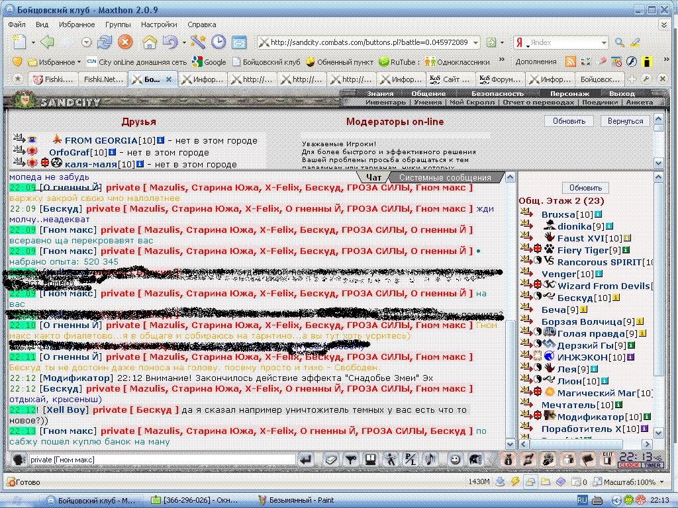Click the eraser icon to clear chat
The width and height of the screenshot is (678, 508).
[x=331, y=460]
